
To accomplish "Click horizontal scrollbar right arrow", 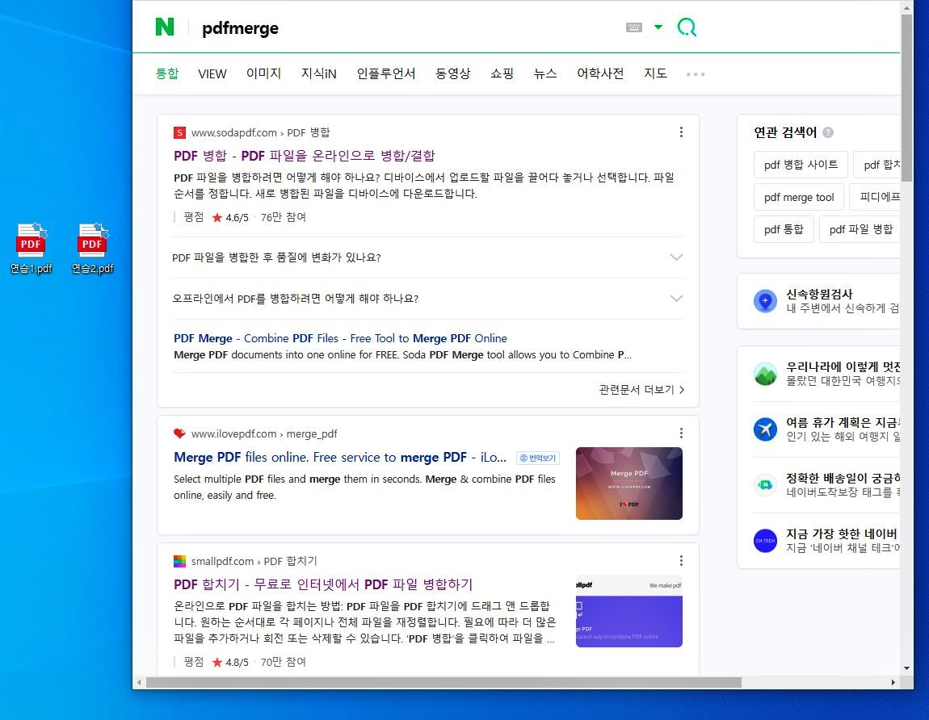I will tap(893, 683).
